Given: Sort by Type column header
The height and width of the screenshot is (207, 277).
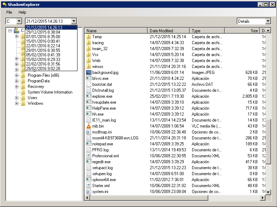Looking at the screenshot, I should [x=207, y=30].
